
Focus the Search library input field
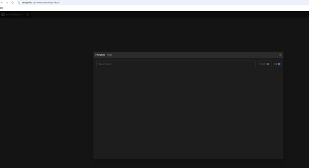point(176,64)
